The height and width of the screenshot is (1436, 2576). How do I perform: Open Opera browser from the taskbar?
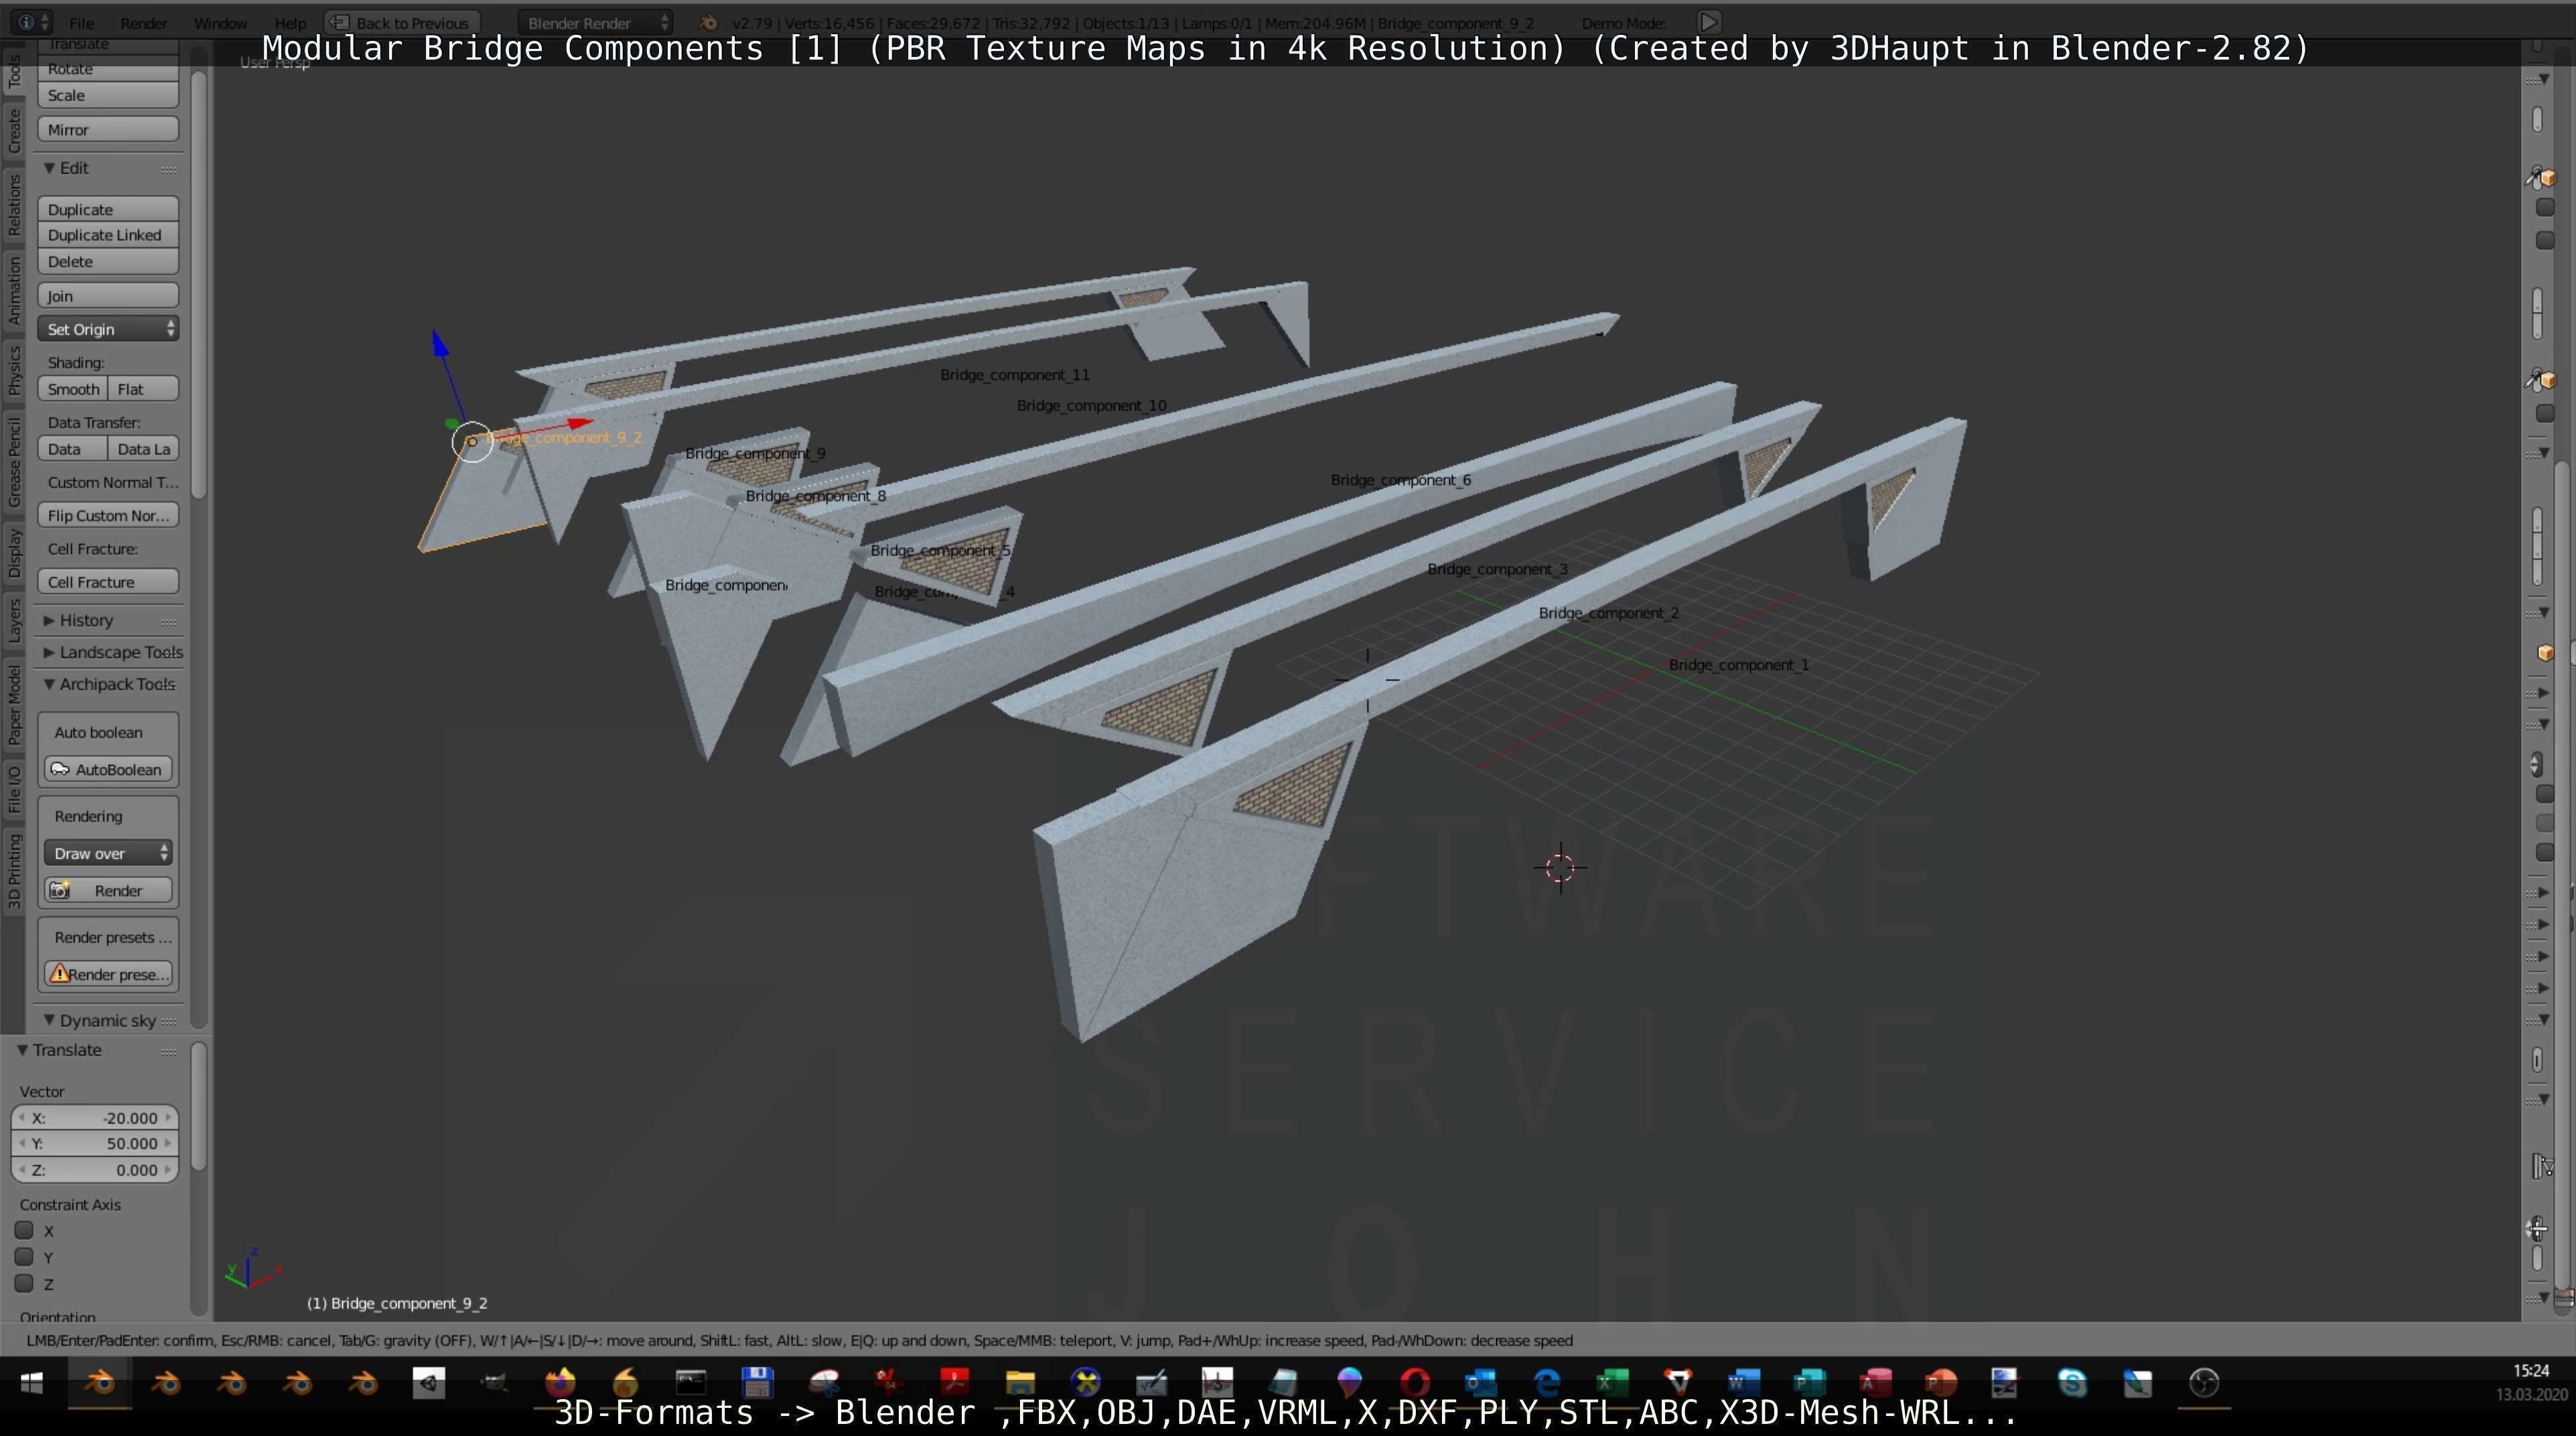pos(1415,1383)
